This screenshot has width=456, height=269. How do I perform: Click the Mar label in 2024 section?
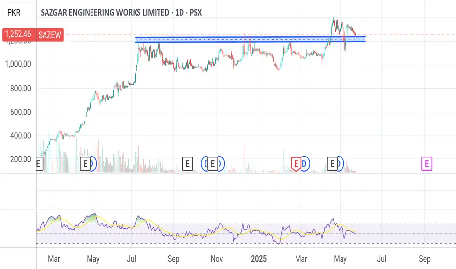[54, 259]
